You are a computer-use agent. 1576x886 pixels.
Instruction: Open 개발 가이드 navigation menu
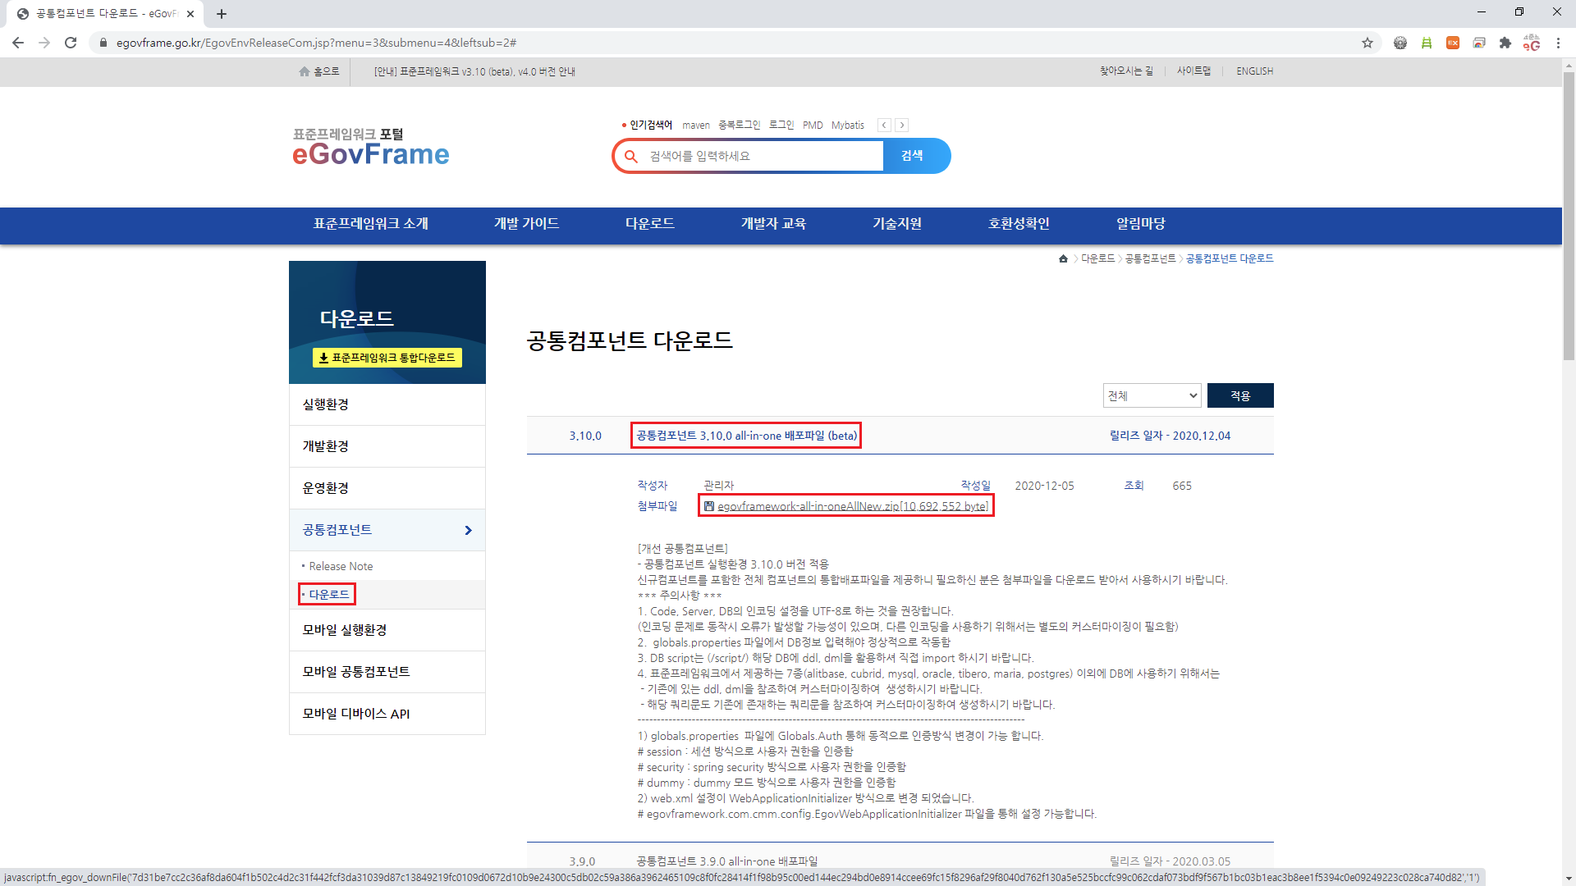[x=526, y=224]
